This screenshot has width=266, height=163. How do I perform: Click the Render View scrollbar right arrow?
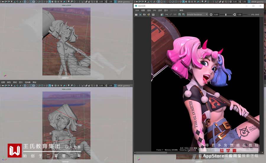tap(262, 152)
